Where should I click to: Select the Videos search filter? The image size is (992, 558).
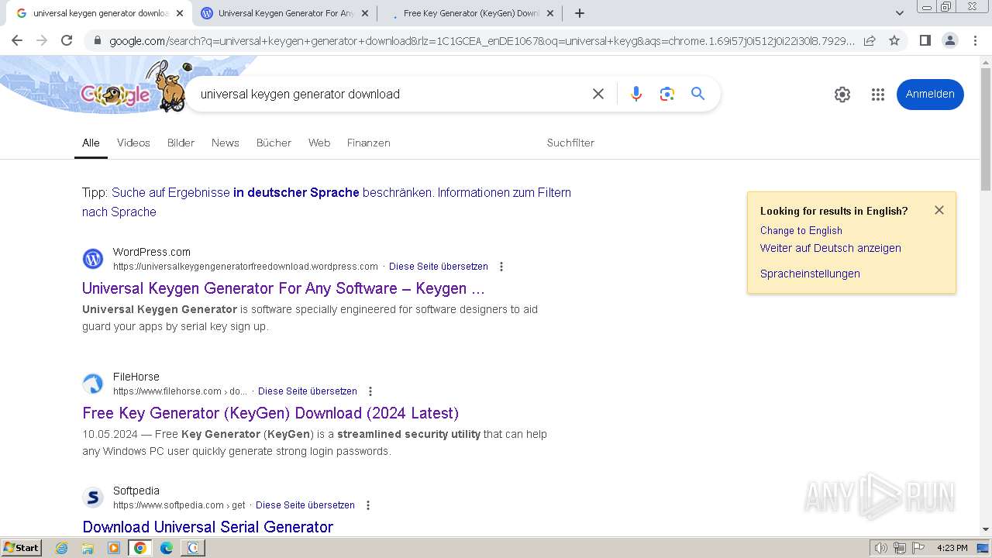(x=133, y=143)
